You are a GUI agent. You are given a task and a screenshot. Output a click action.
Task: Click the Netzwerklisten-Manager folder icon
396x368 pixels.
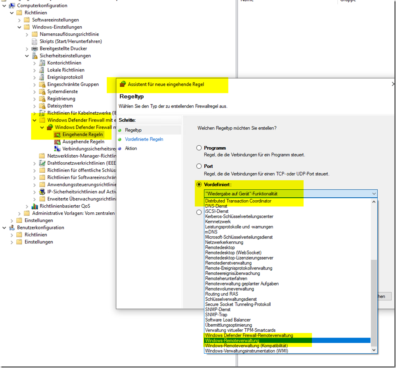point(42,156)
